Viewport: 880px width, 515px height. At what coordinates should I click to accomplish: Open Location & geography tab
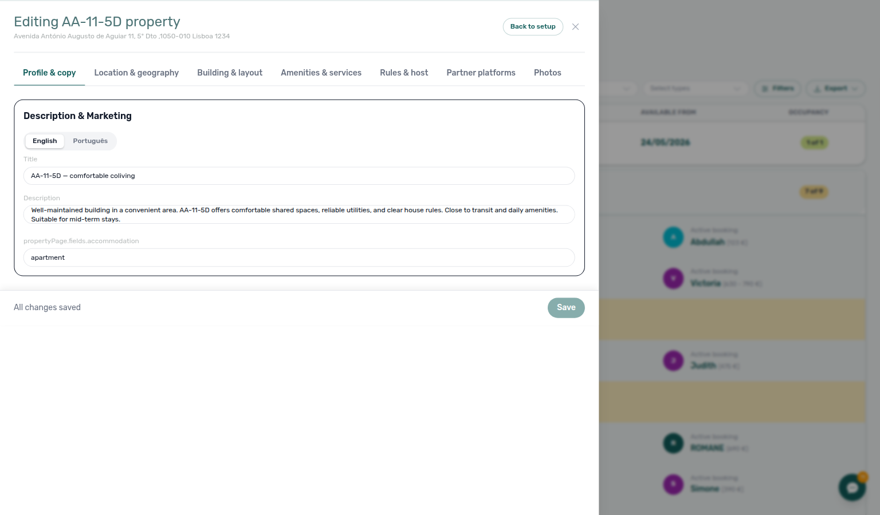point(136,73)
